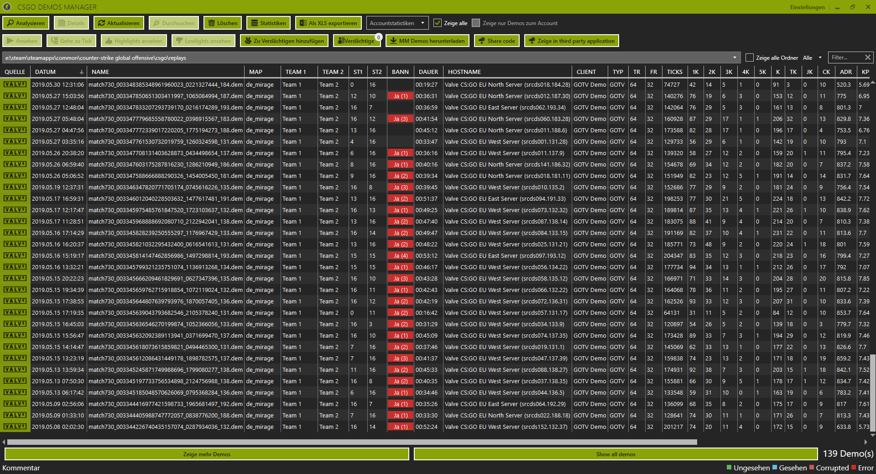Click the Analysieren button
This screenshot has width=876, height=474.
tap(26, 23)
